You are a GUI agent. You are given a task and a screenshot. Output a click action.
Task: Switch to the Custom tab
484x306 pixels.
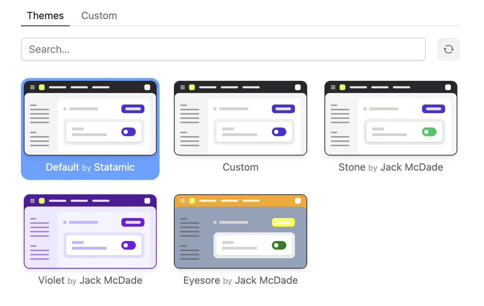click(x=99, y=15)
